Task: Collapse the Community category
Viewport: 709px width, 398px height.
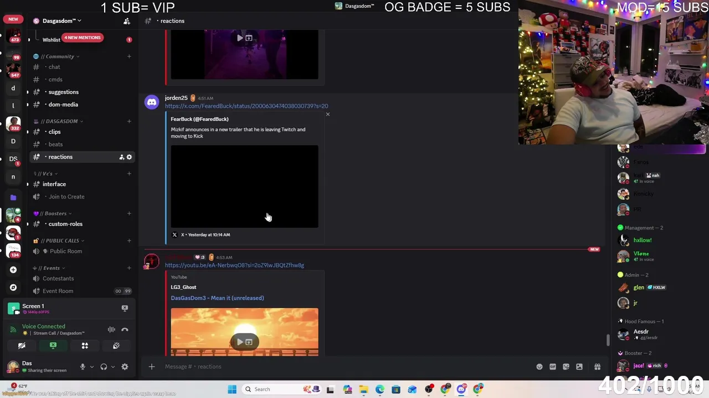Action: (x=60, y=56)
